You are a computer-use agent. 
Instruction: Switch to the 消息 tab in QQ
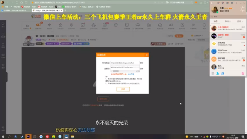click(x=215, y=21)
